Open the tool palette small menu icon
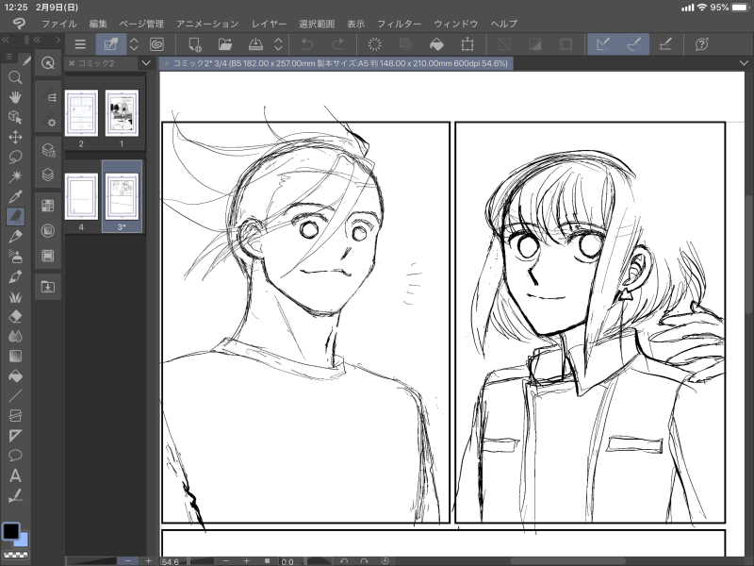The width and height of the screenshot is (754, 566). point(9,58)
